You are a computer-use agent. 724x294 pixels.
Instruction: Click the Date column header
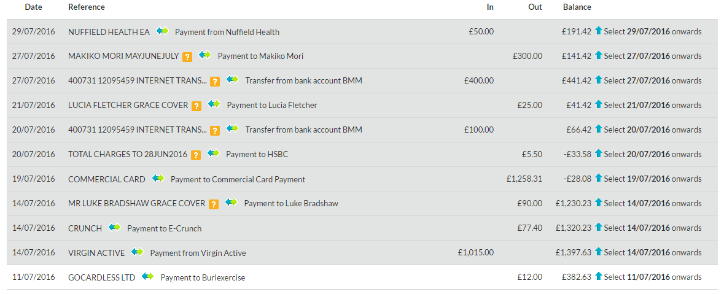(33, 7)
